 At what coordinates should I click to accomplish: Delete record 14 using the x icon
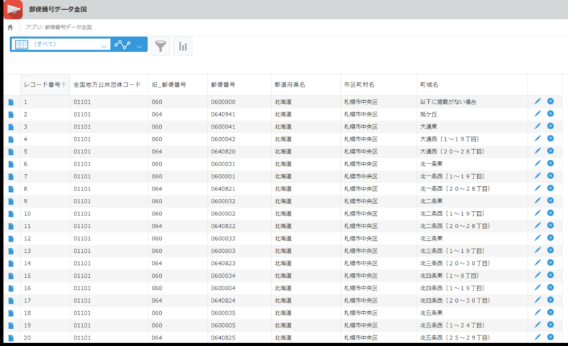tap(550, 263)
